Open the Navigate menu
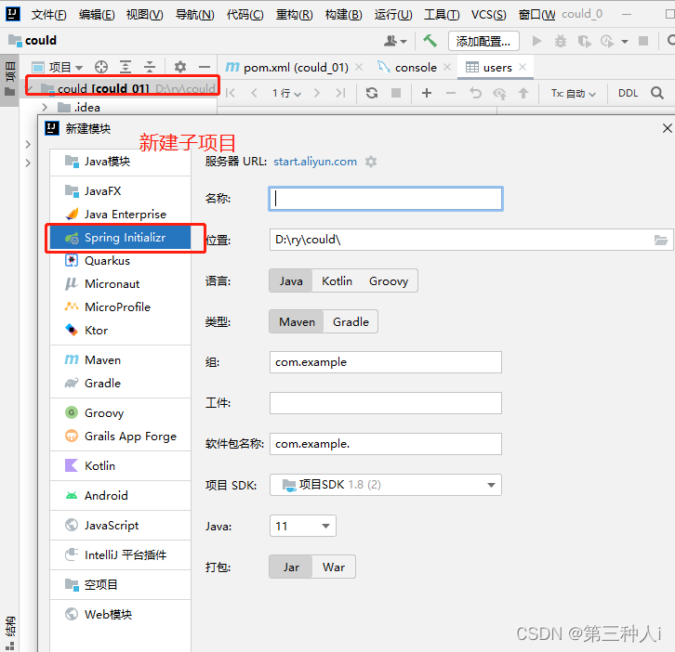The height and width of the screenshot is (652, 675). coord(194,15)
